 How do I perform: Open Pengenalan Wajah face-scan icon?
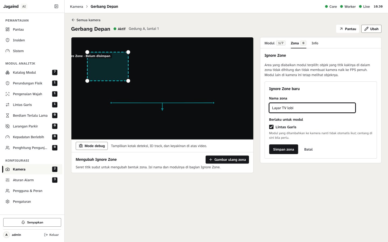8,94
